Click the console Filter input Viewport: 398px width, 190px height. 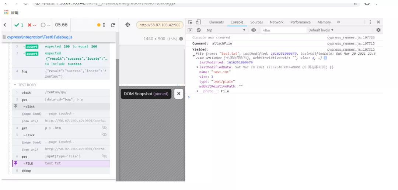[284, 30]
